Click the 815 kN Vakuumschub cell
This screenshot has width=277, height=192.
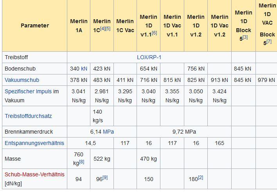[172, 80]
